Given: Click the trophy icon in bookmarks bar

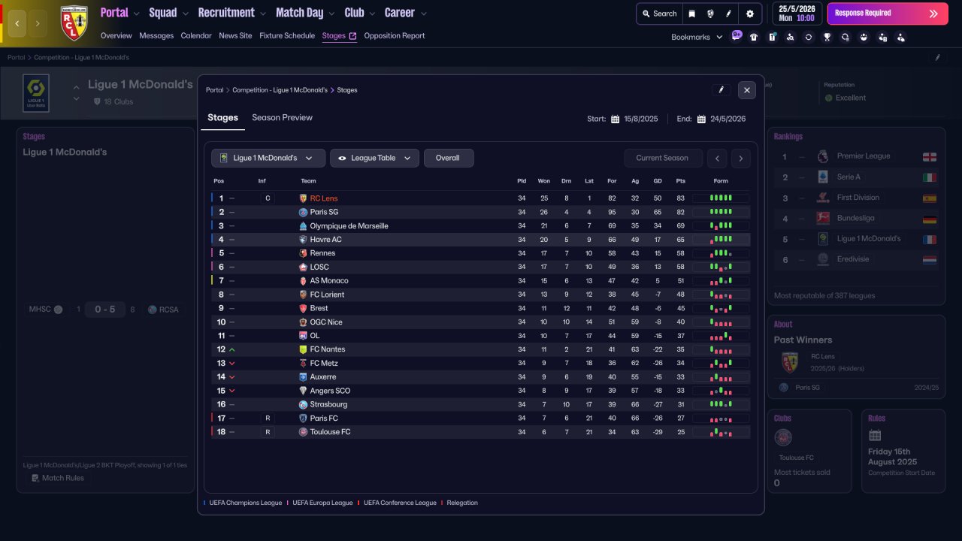Looking at the screenshot, I should click(x=827, y=37).
